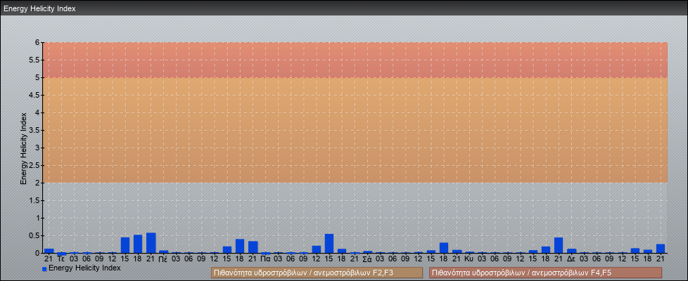The image size is (688, 281).
Task: Click y-axis value 3.5
Action: pos(36,130)
